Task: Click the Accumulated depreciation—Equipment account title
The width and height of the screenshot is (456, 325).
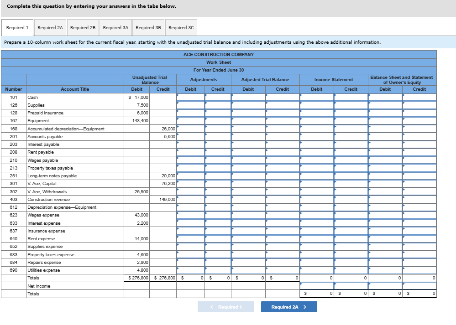Action: [x=66, y=129]
